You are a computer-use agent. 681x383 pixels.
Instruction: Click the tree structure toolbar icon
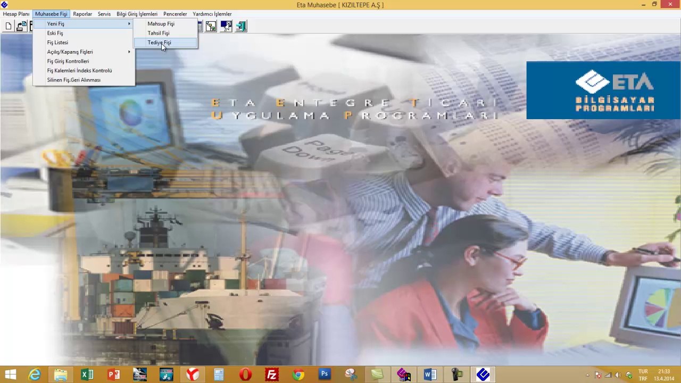pyautogui.click(x=211, y=26)
